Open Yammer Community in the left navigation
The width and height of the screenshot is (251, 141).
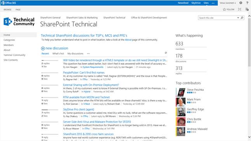14,55
